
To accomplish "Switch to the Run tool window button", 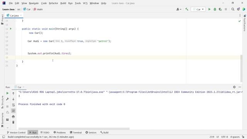I will coord(33,132).
